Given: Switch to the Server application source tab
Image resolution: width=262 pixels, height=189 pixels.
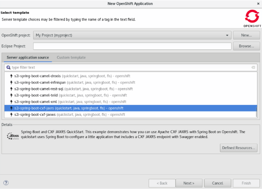Looking at the screenshot, I should (x=28, y=58).
